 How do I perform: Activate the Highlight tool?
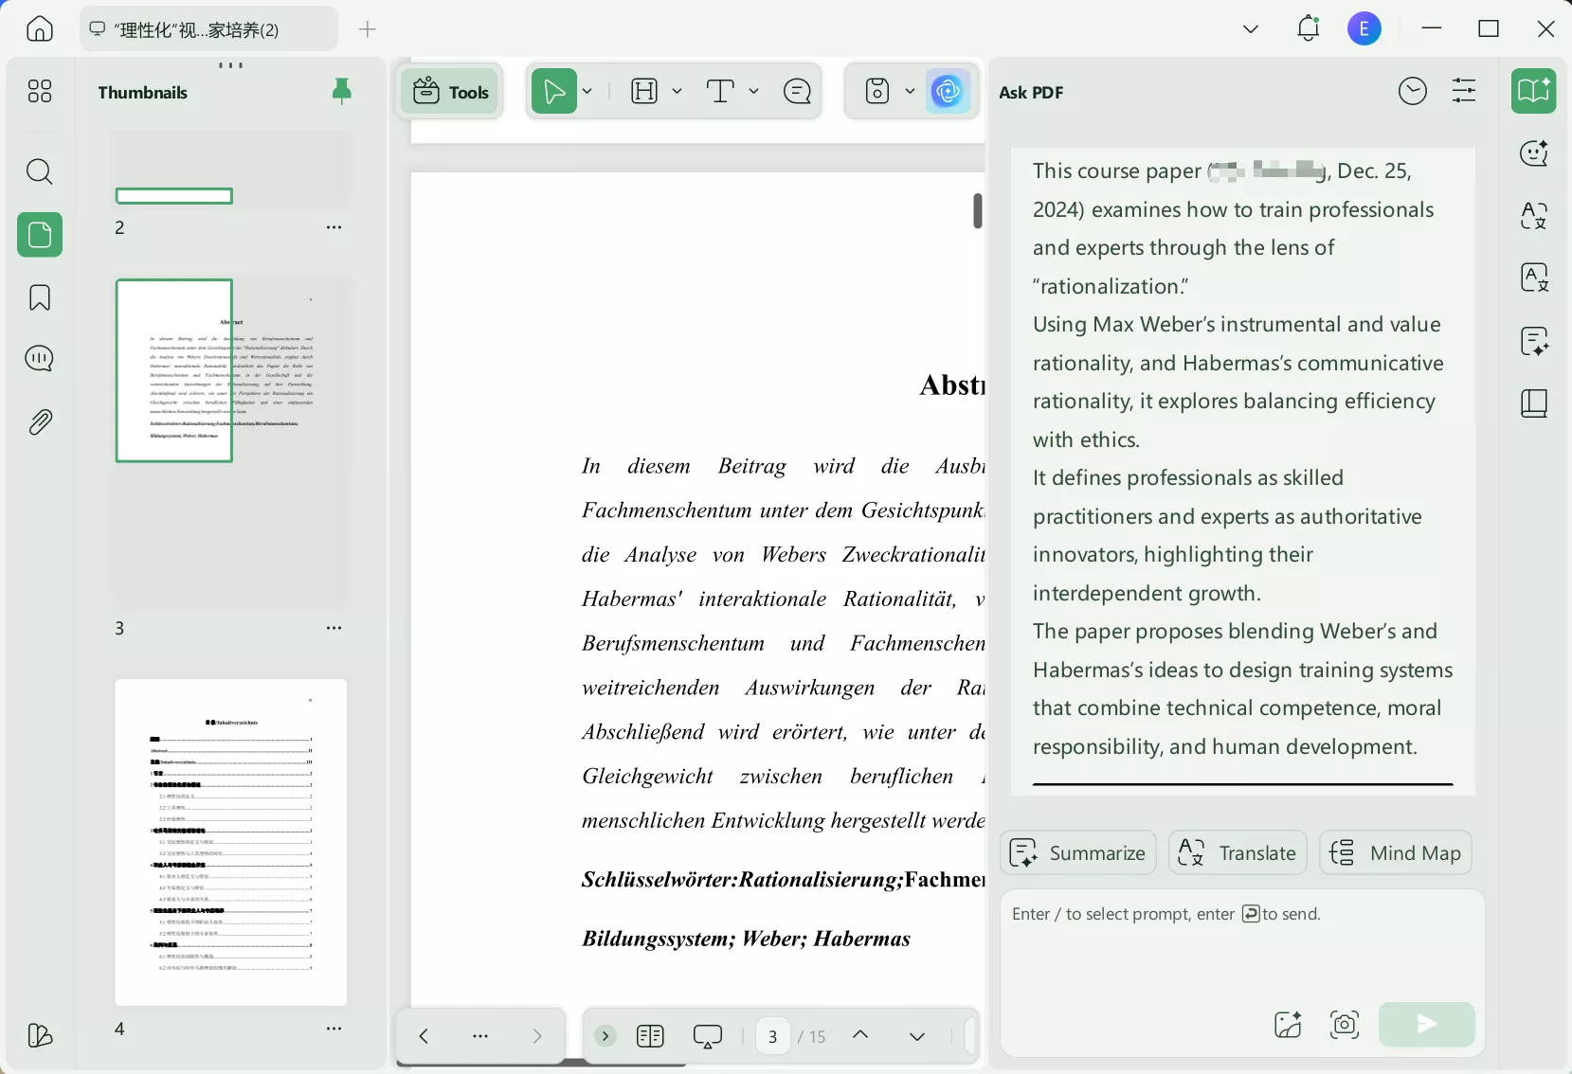click(645, 91)
